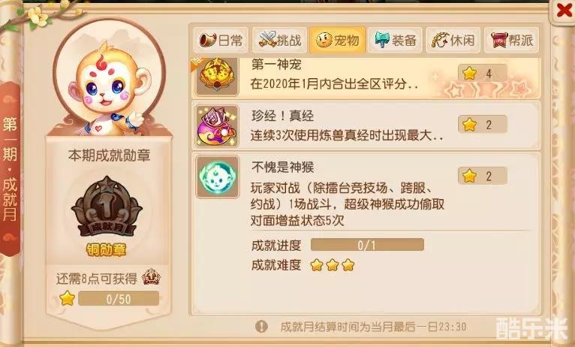This screenshot has width=575, height=347.
Task: Click the 不愧是神猴 green monkey icon
Action: [x=217, y=177]
